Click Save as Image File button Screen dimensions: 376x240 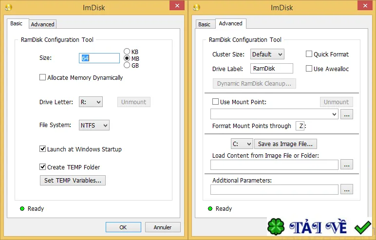285,144
